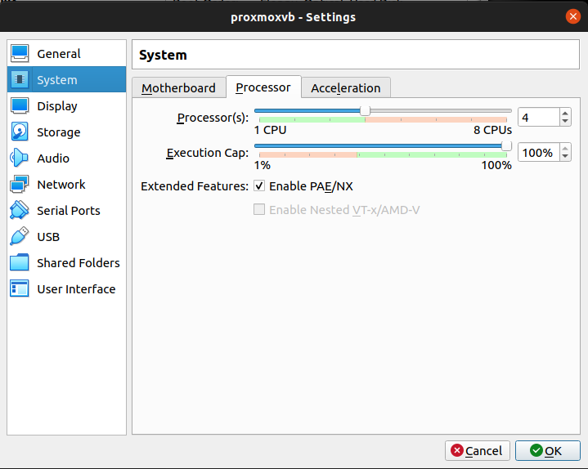Screen dimensions: 588x469
Task: Decrease processor count with down arrow
Action: (x=565, y=122)
